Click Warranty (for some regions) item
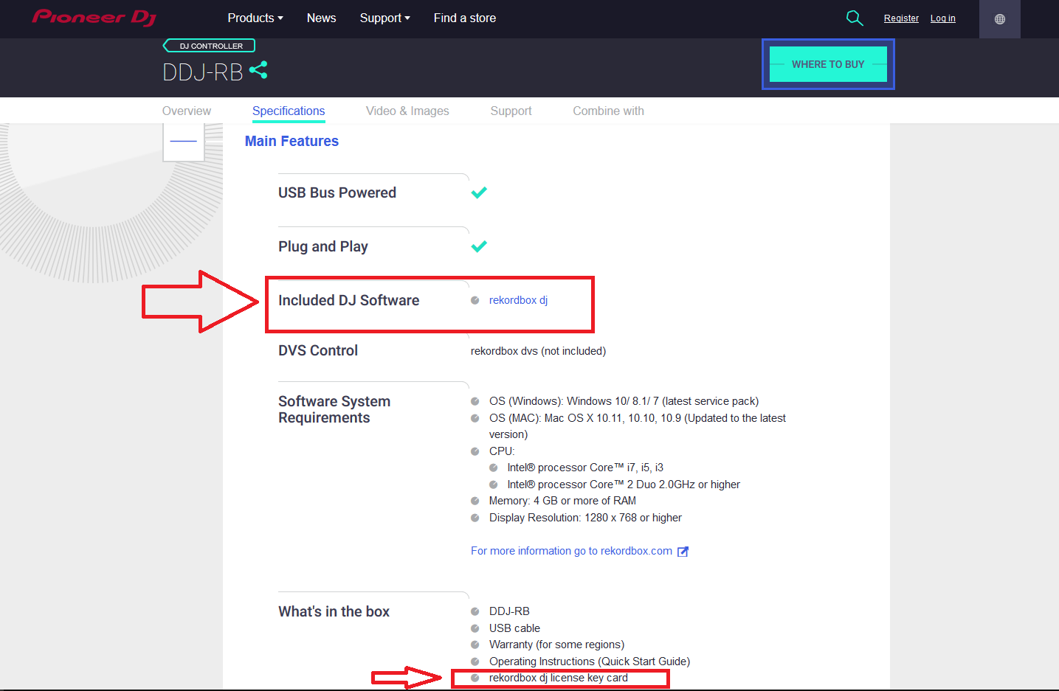This screenshot has width=1059, height=691. click(x=556, y=645)
